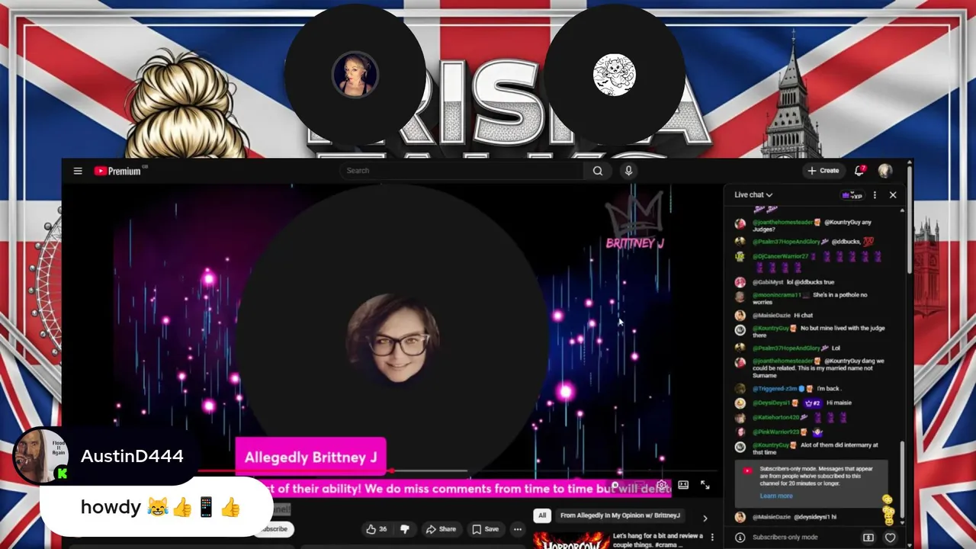Open the YouTube account avatar menu
This screenshot has height=549, width=976.
[x=885, y=171]
